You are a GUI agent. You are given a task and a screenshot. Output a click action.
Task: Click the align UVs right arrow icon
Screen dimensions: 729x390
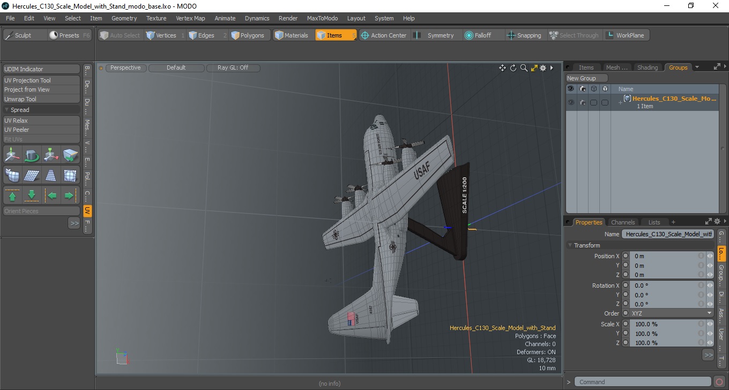(71, 196)
